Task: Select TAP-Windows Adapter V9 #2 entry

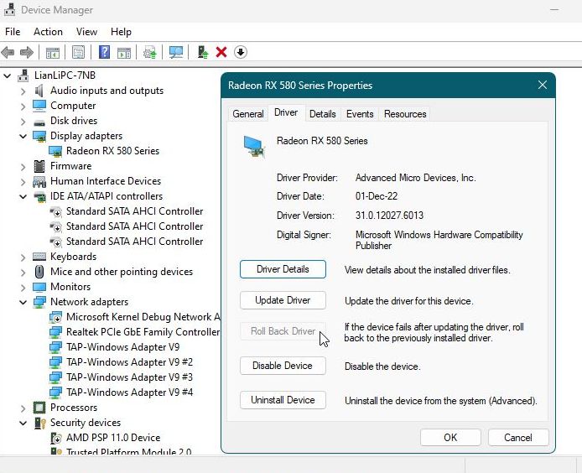Action: 129,362
